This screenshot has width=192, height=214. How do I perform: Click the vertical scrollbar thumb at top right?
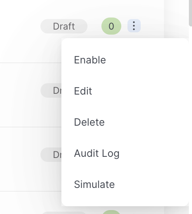(190, 12)
